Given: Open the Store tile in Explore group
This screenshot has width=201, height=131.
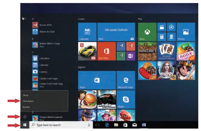Looking at the screenshot, I should [97, 80].
